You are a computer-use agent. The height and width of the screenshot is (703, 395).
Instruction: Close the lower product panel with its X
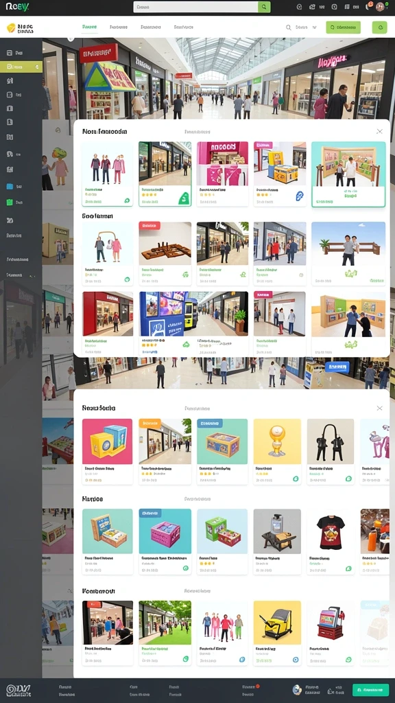click(379, 408)
